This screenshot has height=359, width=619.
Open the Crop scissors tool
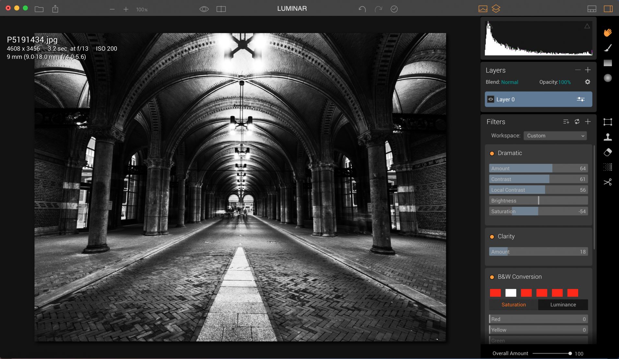pyautogui.click(x=608, y=182)
